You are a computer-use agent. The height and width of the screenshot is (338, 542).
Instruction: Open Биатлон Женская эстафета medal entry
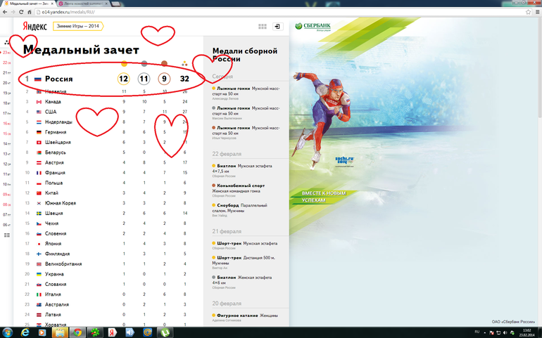tap(242, 282)
